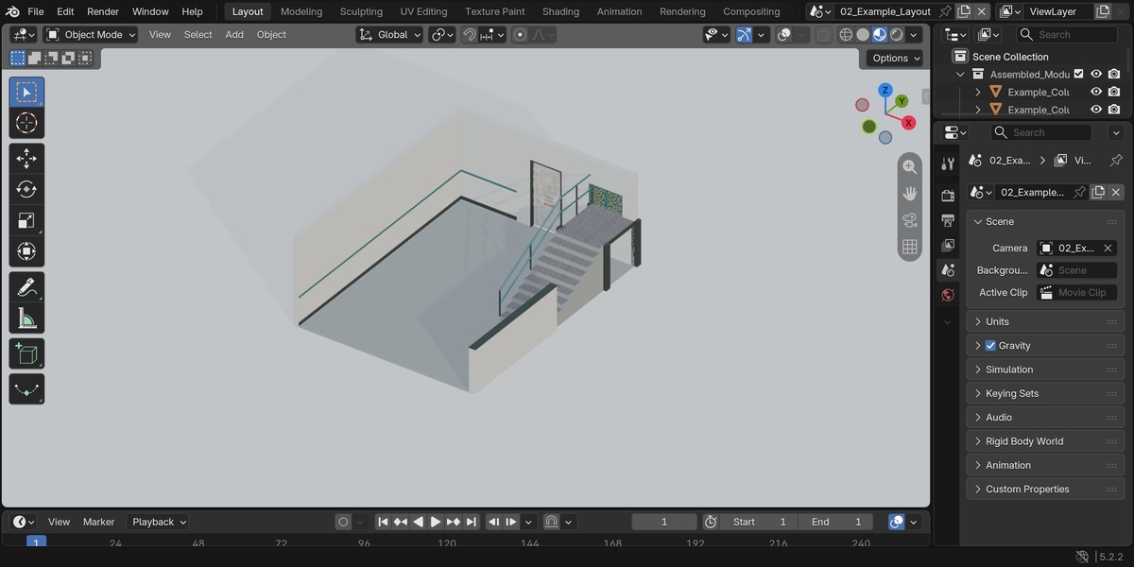Open the View Layer properties tab
1134x567 pixels.
click(948, 245)
